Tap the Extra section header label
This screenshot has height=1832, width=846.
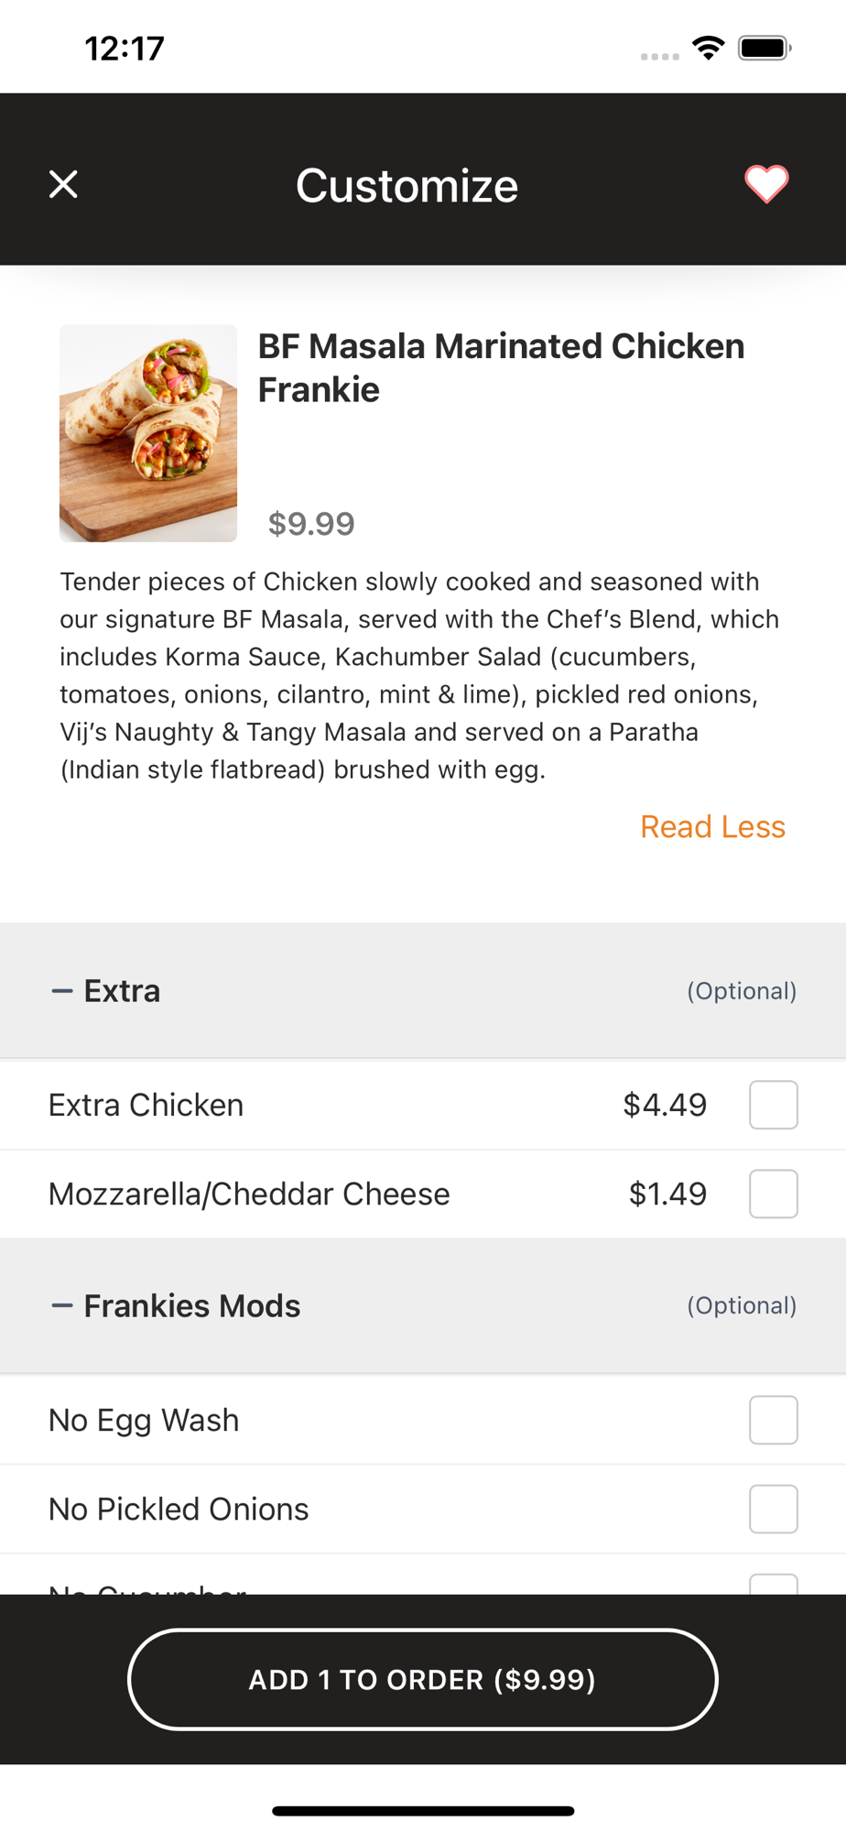pos(122,991)
